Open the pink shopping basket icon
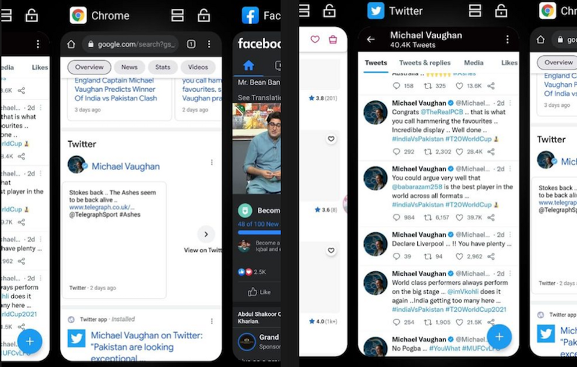Viewport: 577px width, 367px height. coord(333,39)
